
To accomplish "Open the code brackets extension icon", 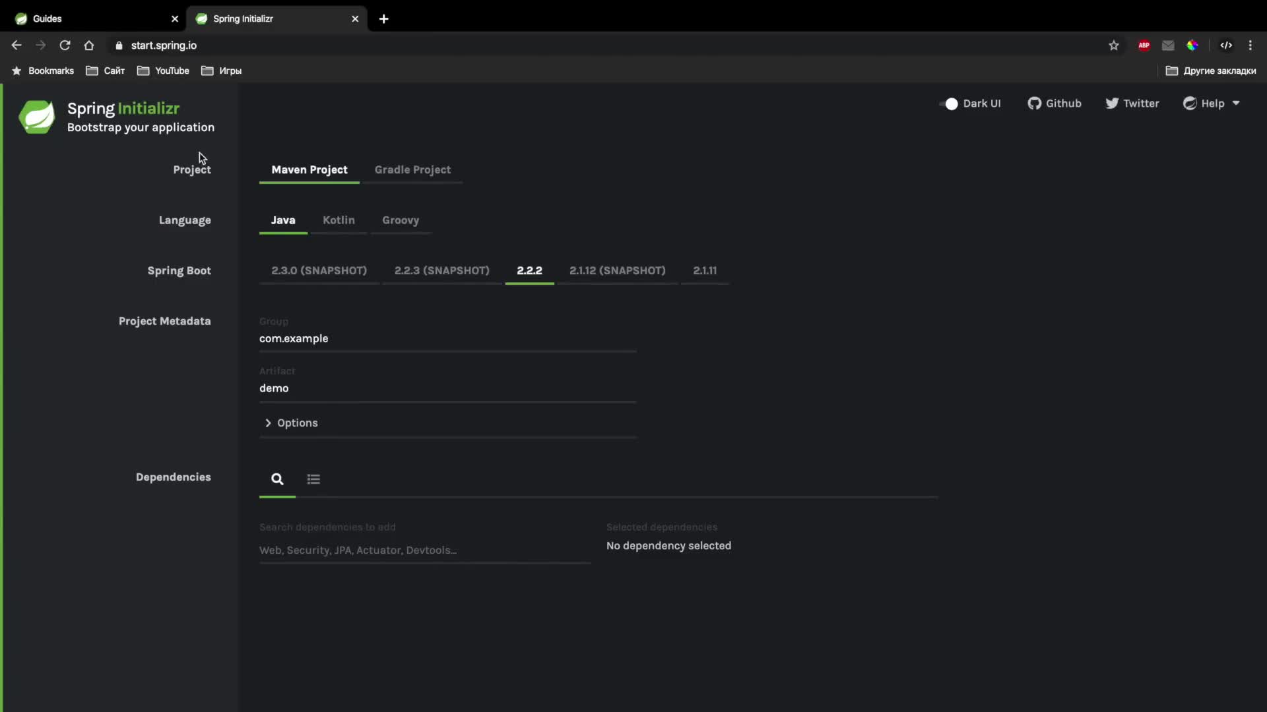I will 1226,45.
